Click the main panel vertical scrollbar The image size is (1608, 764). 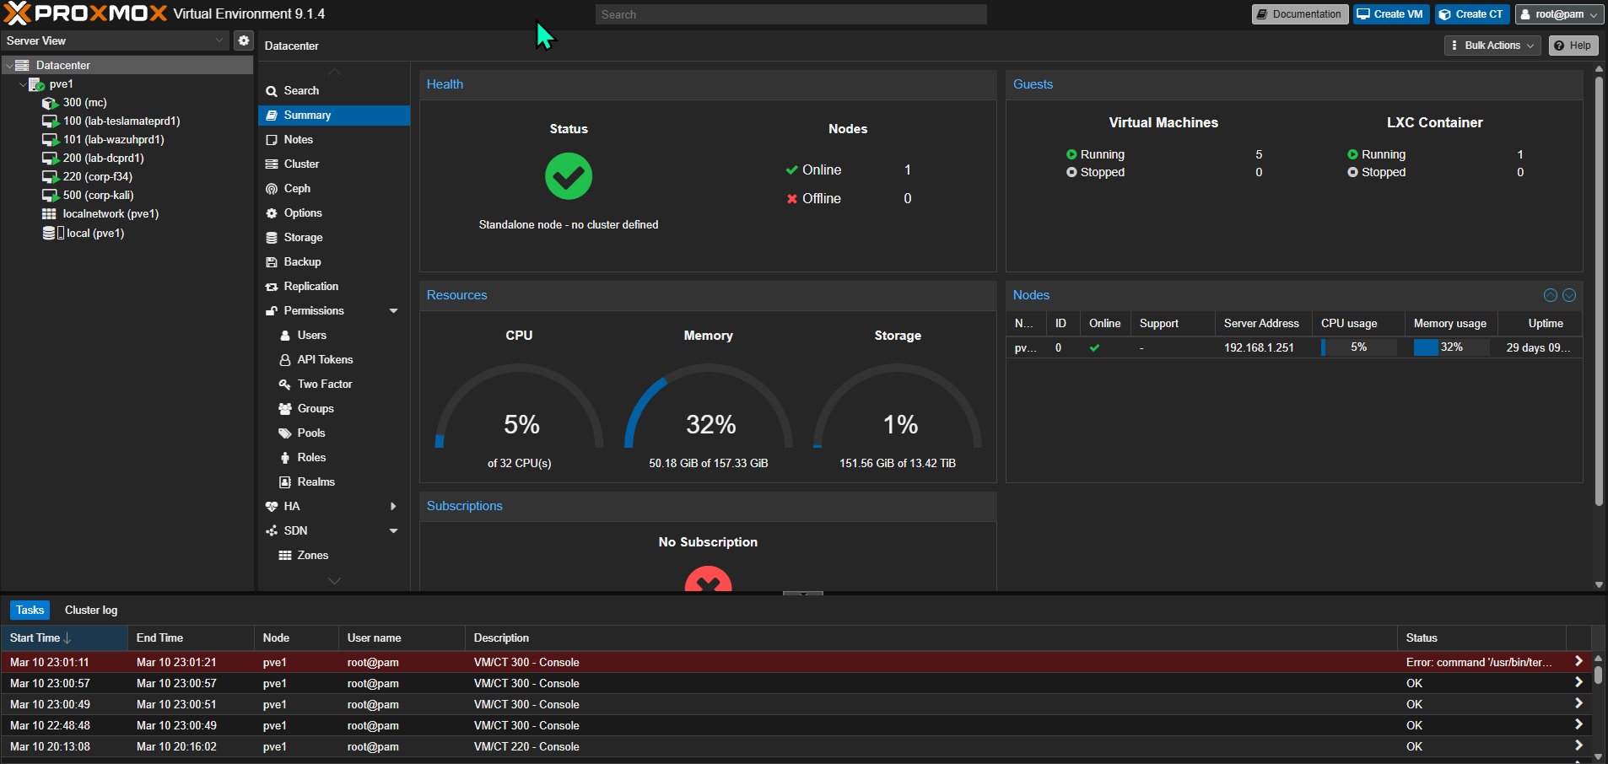(x=1599, y=292)
